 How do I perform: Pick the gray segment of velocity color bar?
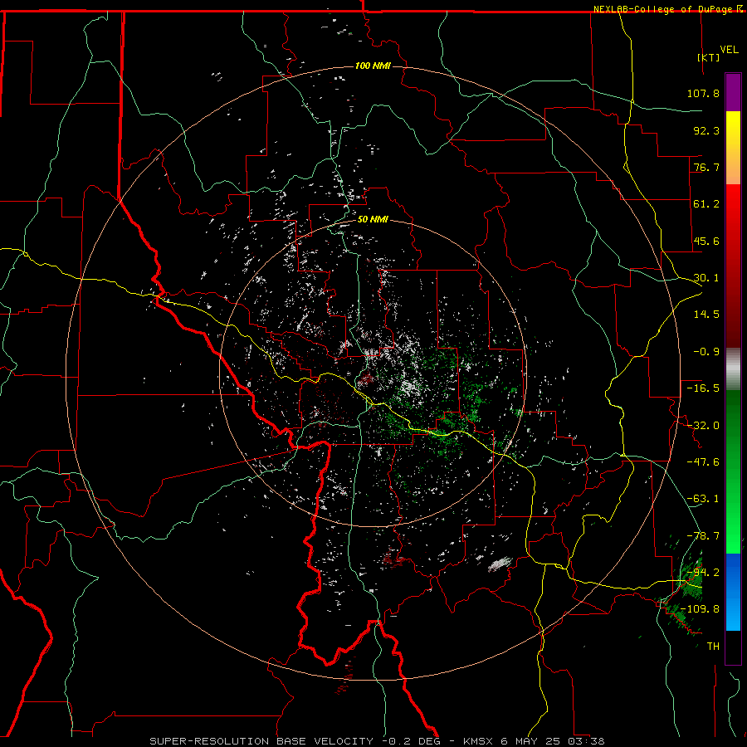point(733,369)
